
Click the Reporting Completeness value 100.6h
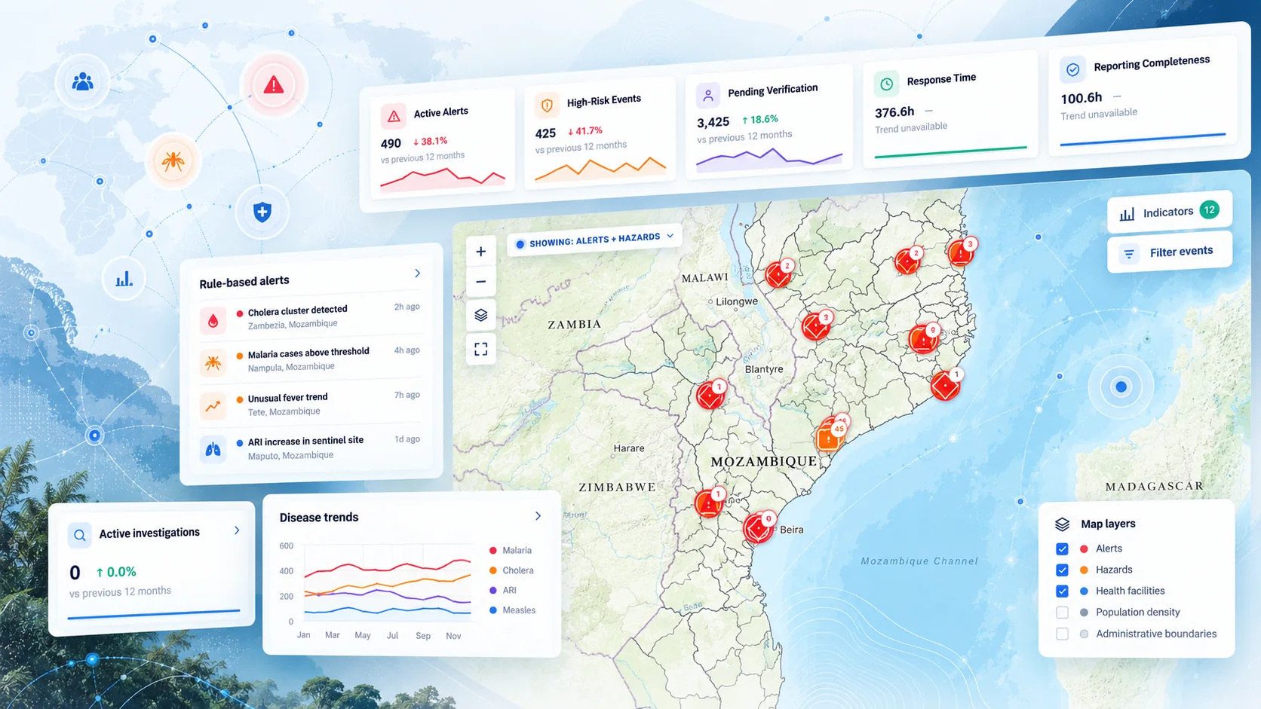pos(1082,98)
